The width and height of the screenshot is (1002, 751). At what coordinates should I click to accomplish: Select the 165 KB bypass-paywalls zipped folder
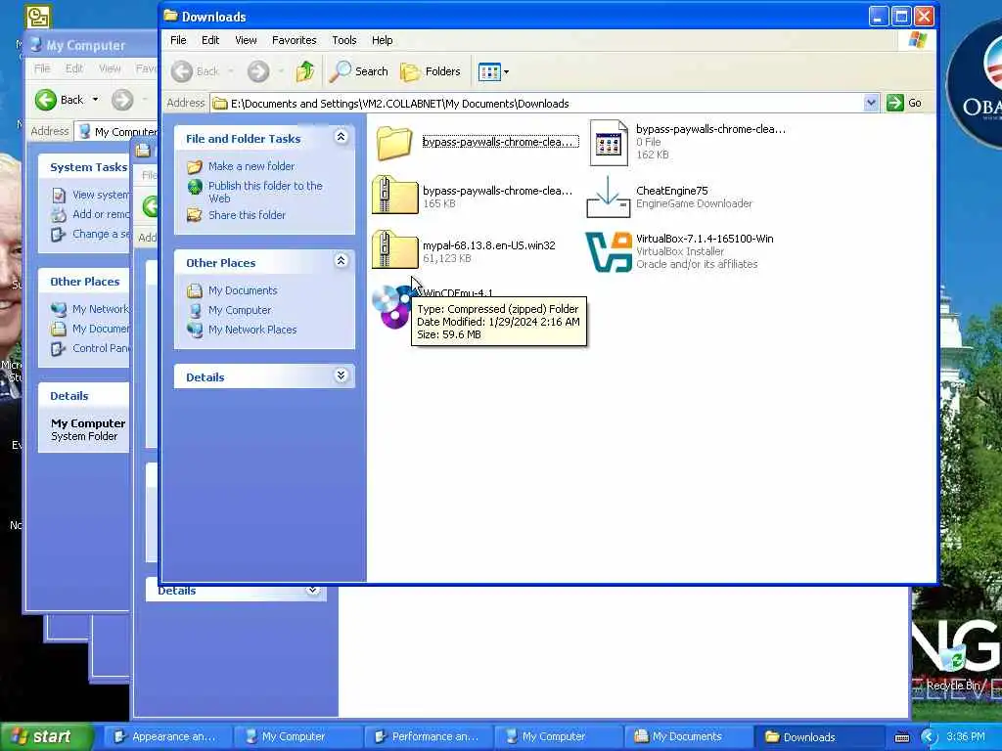[x=394, y=195]
